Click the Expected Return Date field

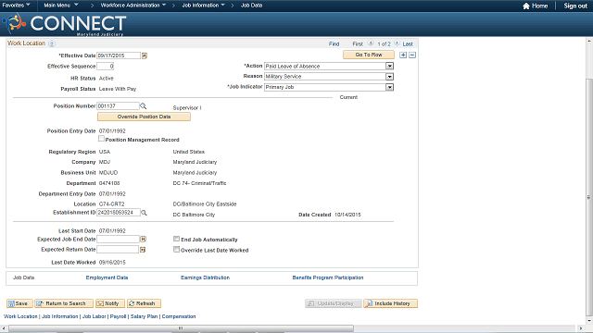click(x=118, y=250)
